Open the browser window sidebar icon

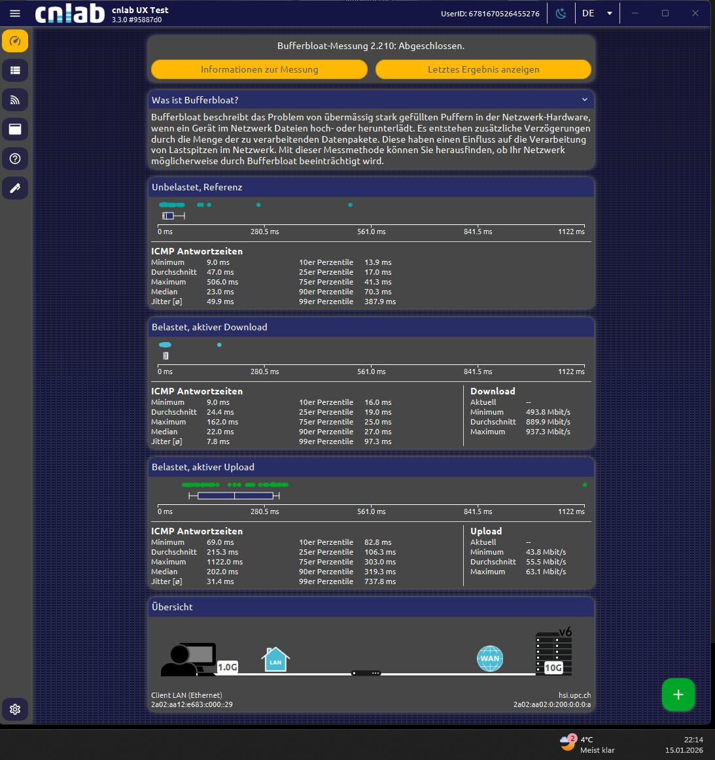coord(15,129)
